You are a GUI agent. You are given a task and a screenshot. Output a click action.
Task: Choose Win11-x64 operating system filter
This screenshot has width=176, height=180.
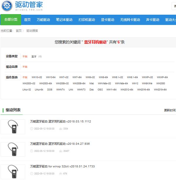pos(111,90)
